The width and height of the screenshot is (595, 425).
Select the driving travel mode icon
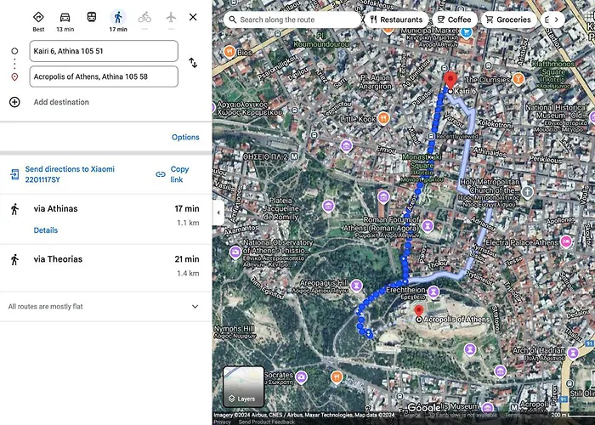click(65, 18)
